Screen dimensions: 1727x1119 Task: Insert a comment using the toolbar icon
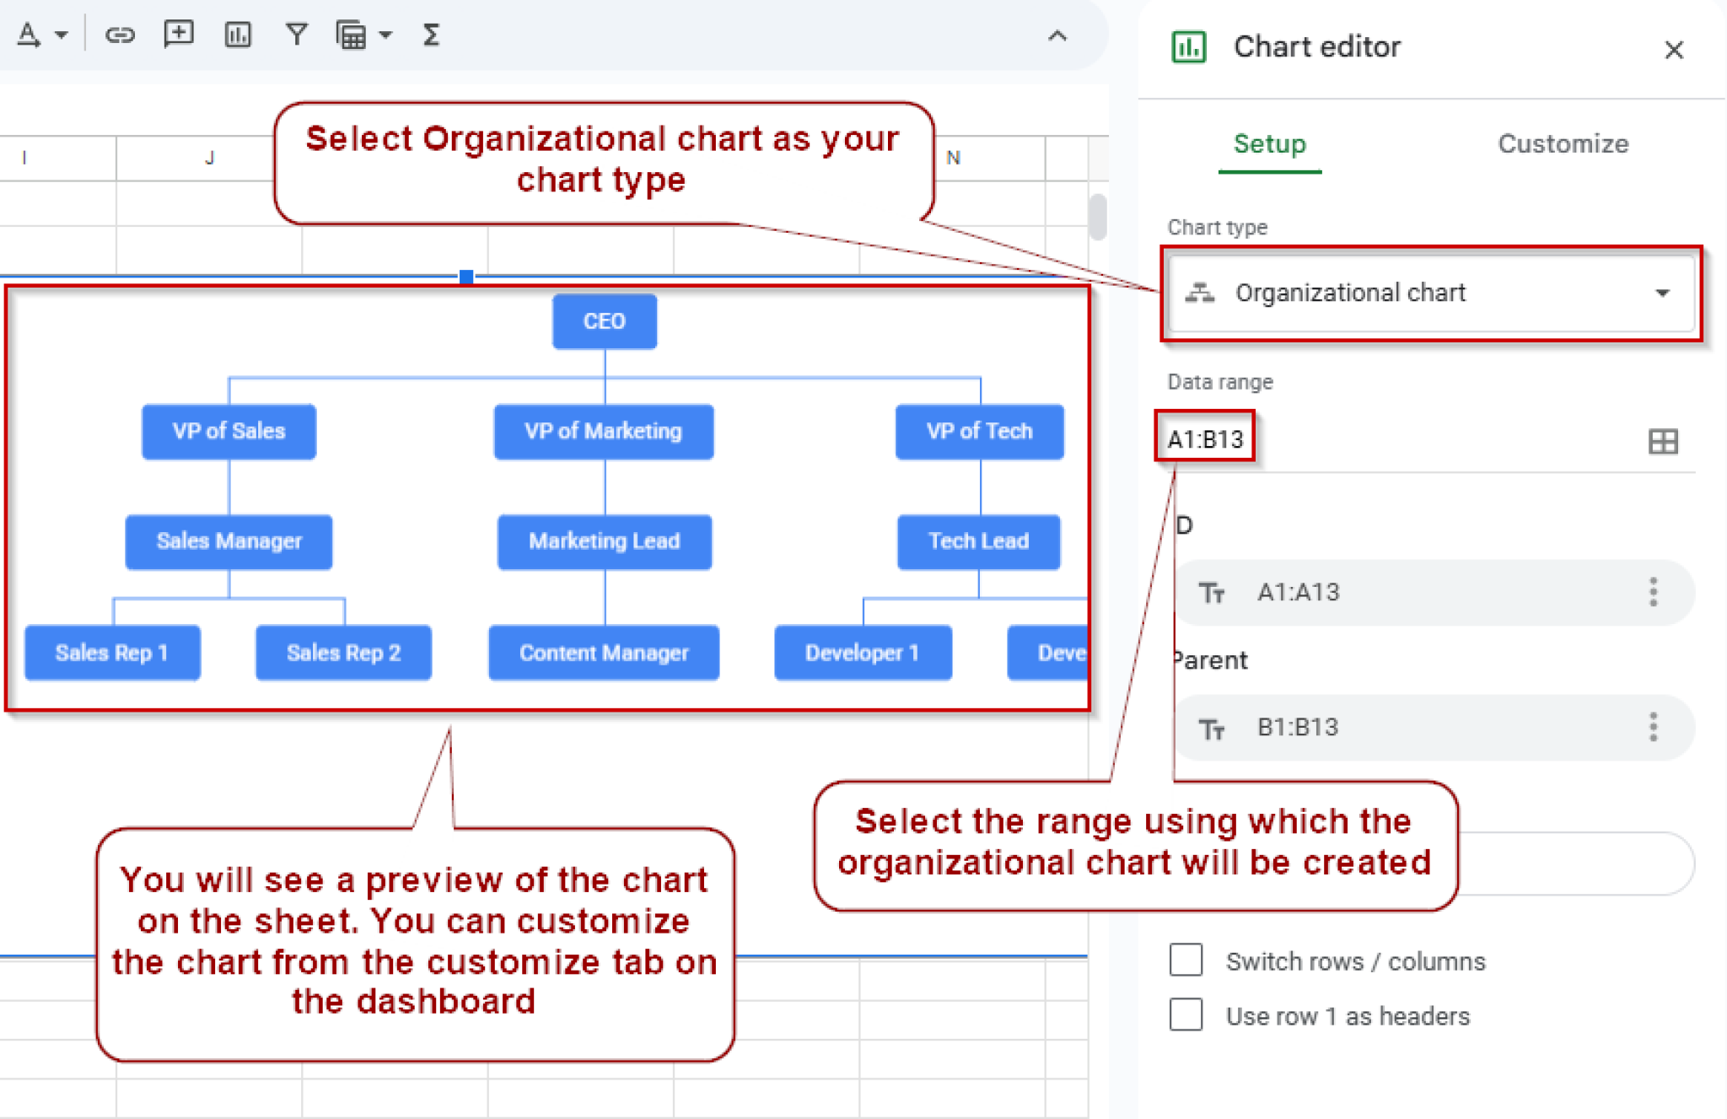click(178, 34)
